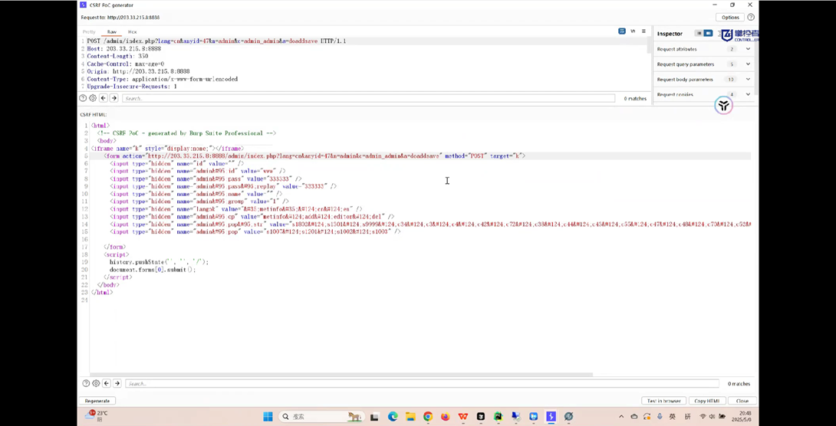This screenshot has height=426, width=836.
Task: Expand Request query parameters section
Action: [748, 64]
